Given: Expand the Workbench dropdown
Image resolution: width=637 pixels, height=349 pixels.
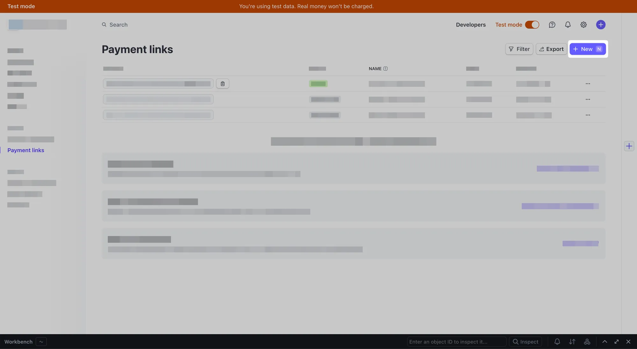Looking at the screenshot, I should click(x=41, y=342).
